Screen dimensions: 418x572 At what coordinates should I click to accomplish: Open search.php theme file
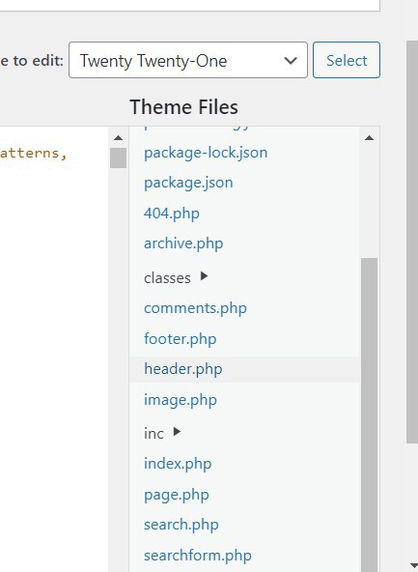click(181, 525)
